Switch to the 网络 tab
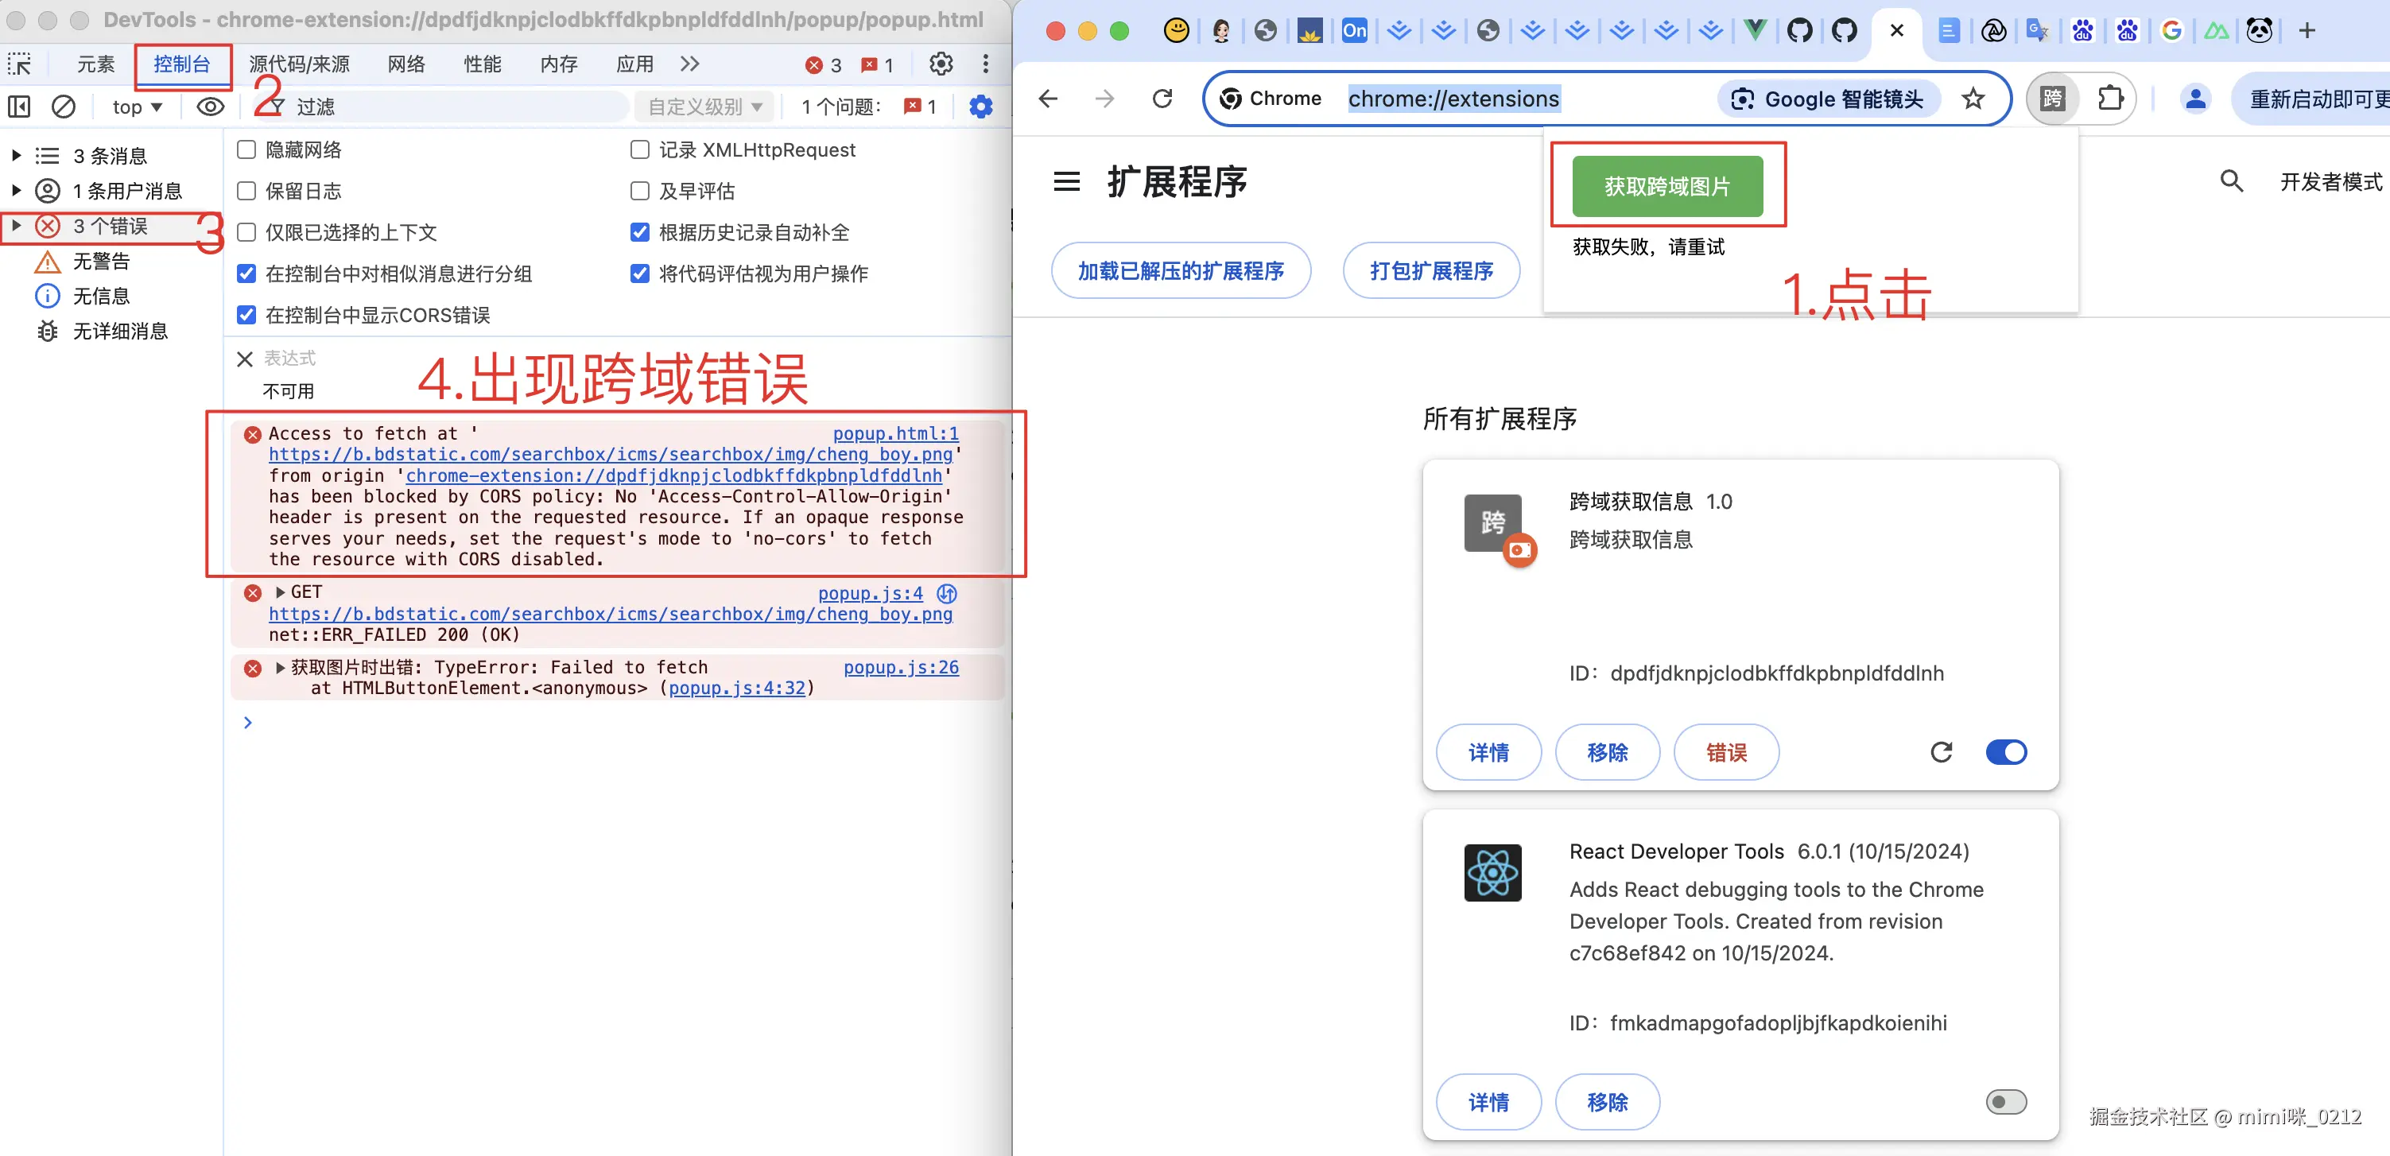Image resolution: width=2390 pixels, height=1156 pixels. (x=405, y=64)
